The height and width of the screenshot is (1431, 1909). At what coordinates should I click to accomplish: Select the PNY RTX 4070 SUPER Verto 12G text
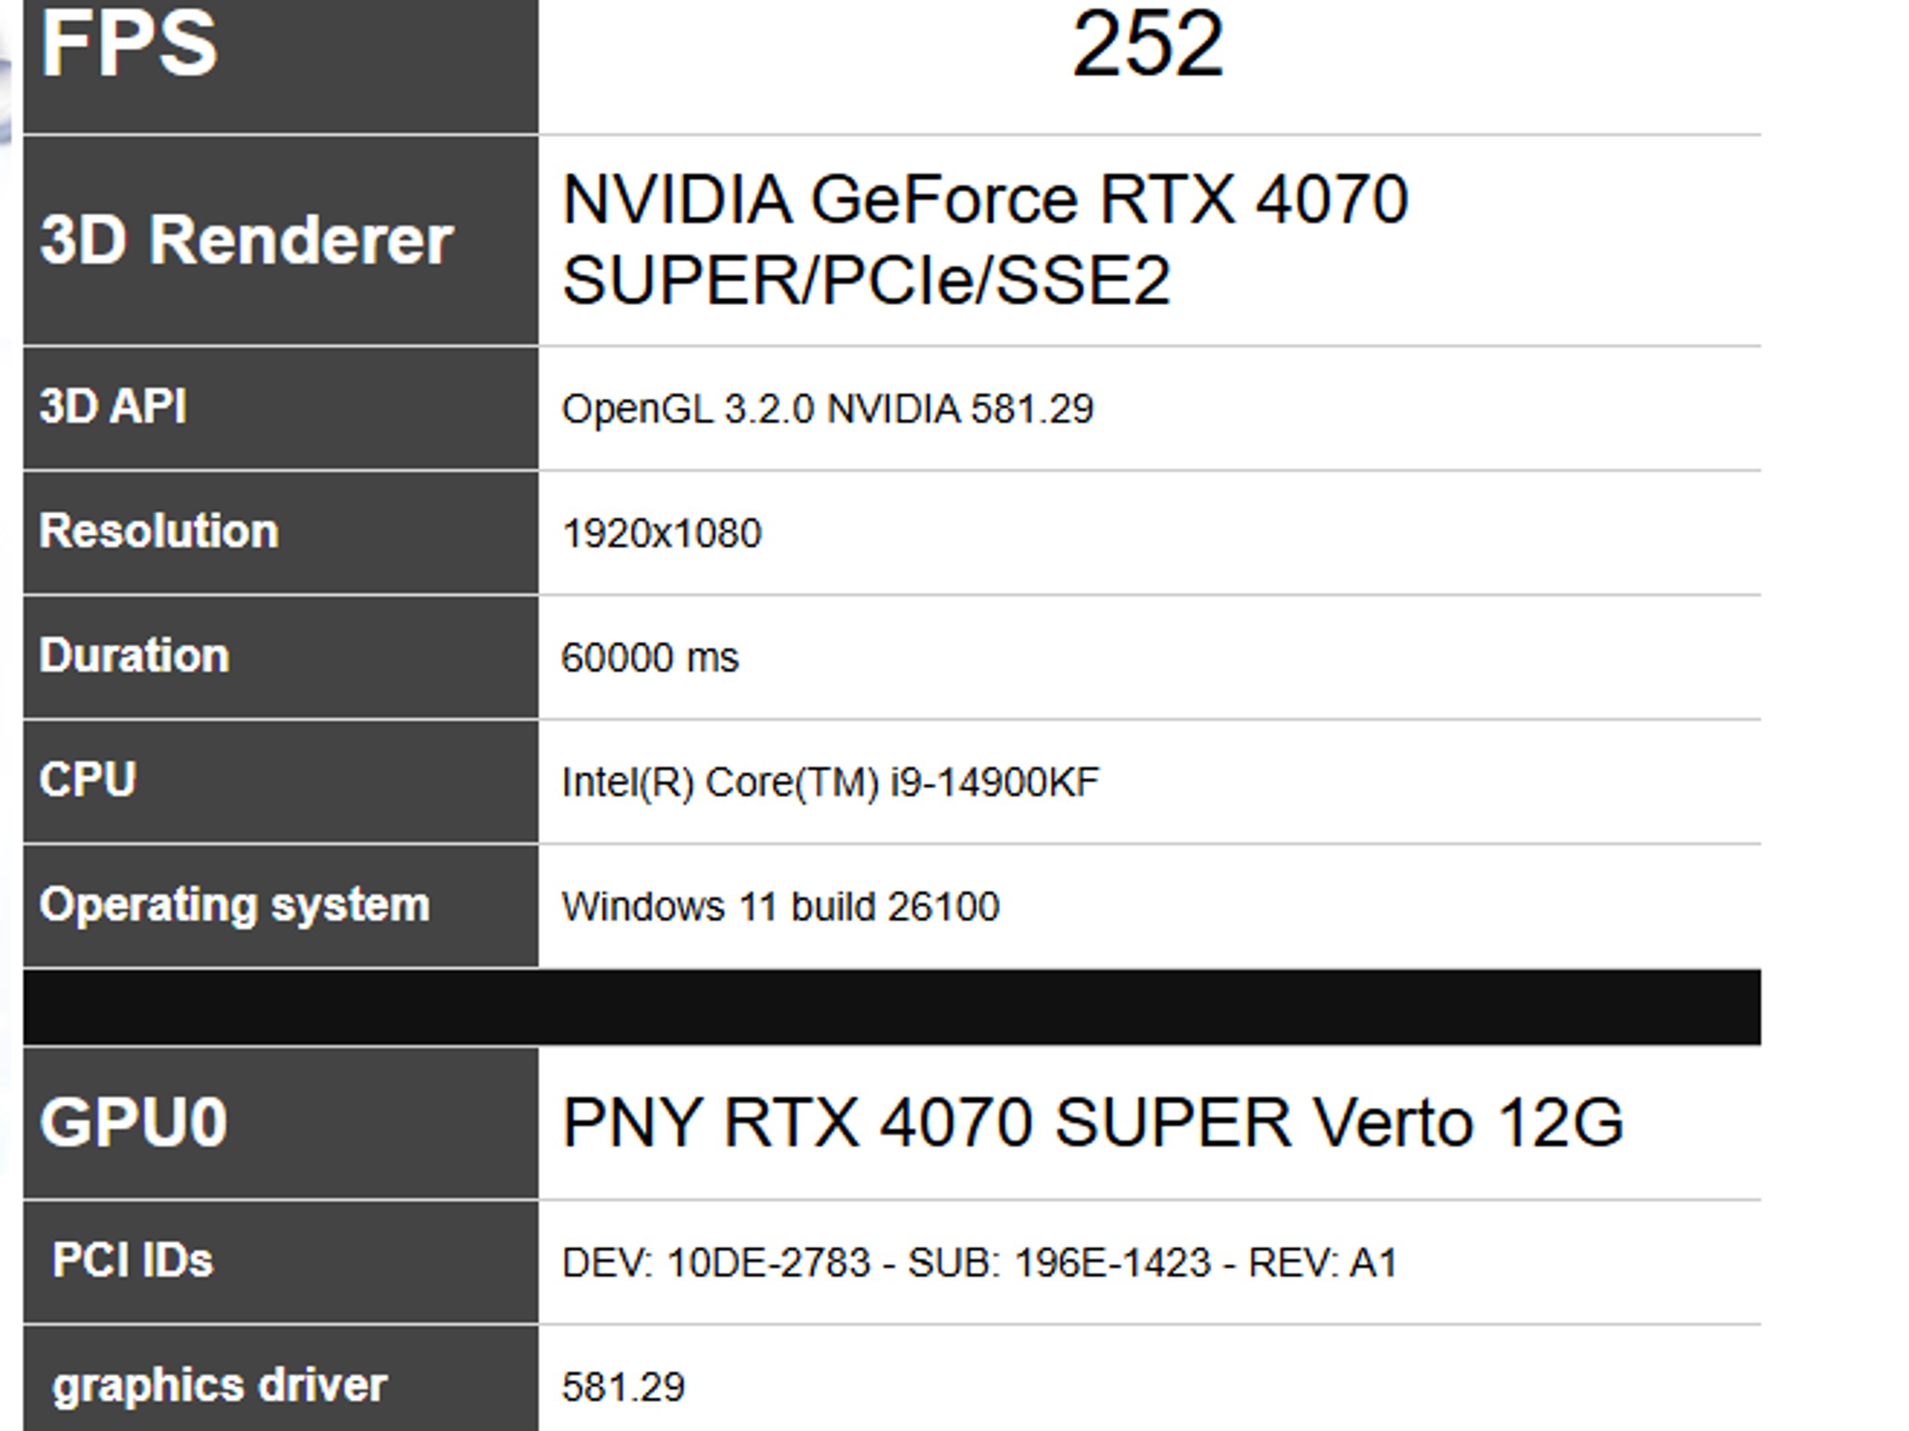(1092, 1122)
